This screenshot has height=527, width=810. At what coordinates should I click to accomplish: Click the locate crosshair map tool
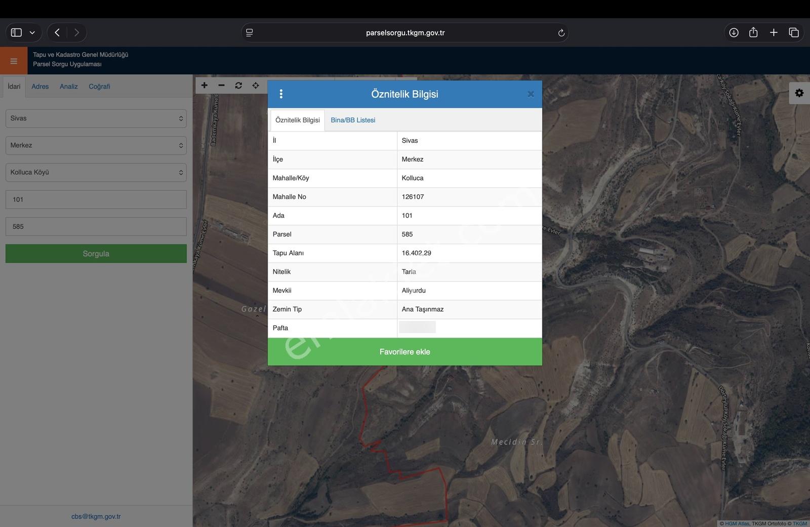click(x=256, y=86)
